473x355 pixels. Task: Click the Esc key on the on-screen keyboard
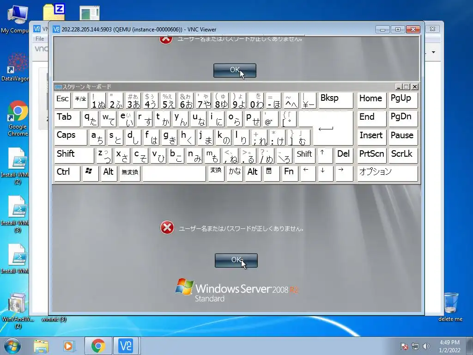coord(62,100)
